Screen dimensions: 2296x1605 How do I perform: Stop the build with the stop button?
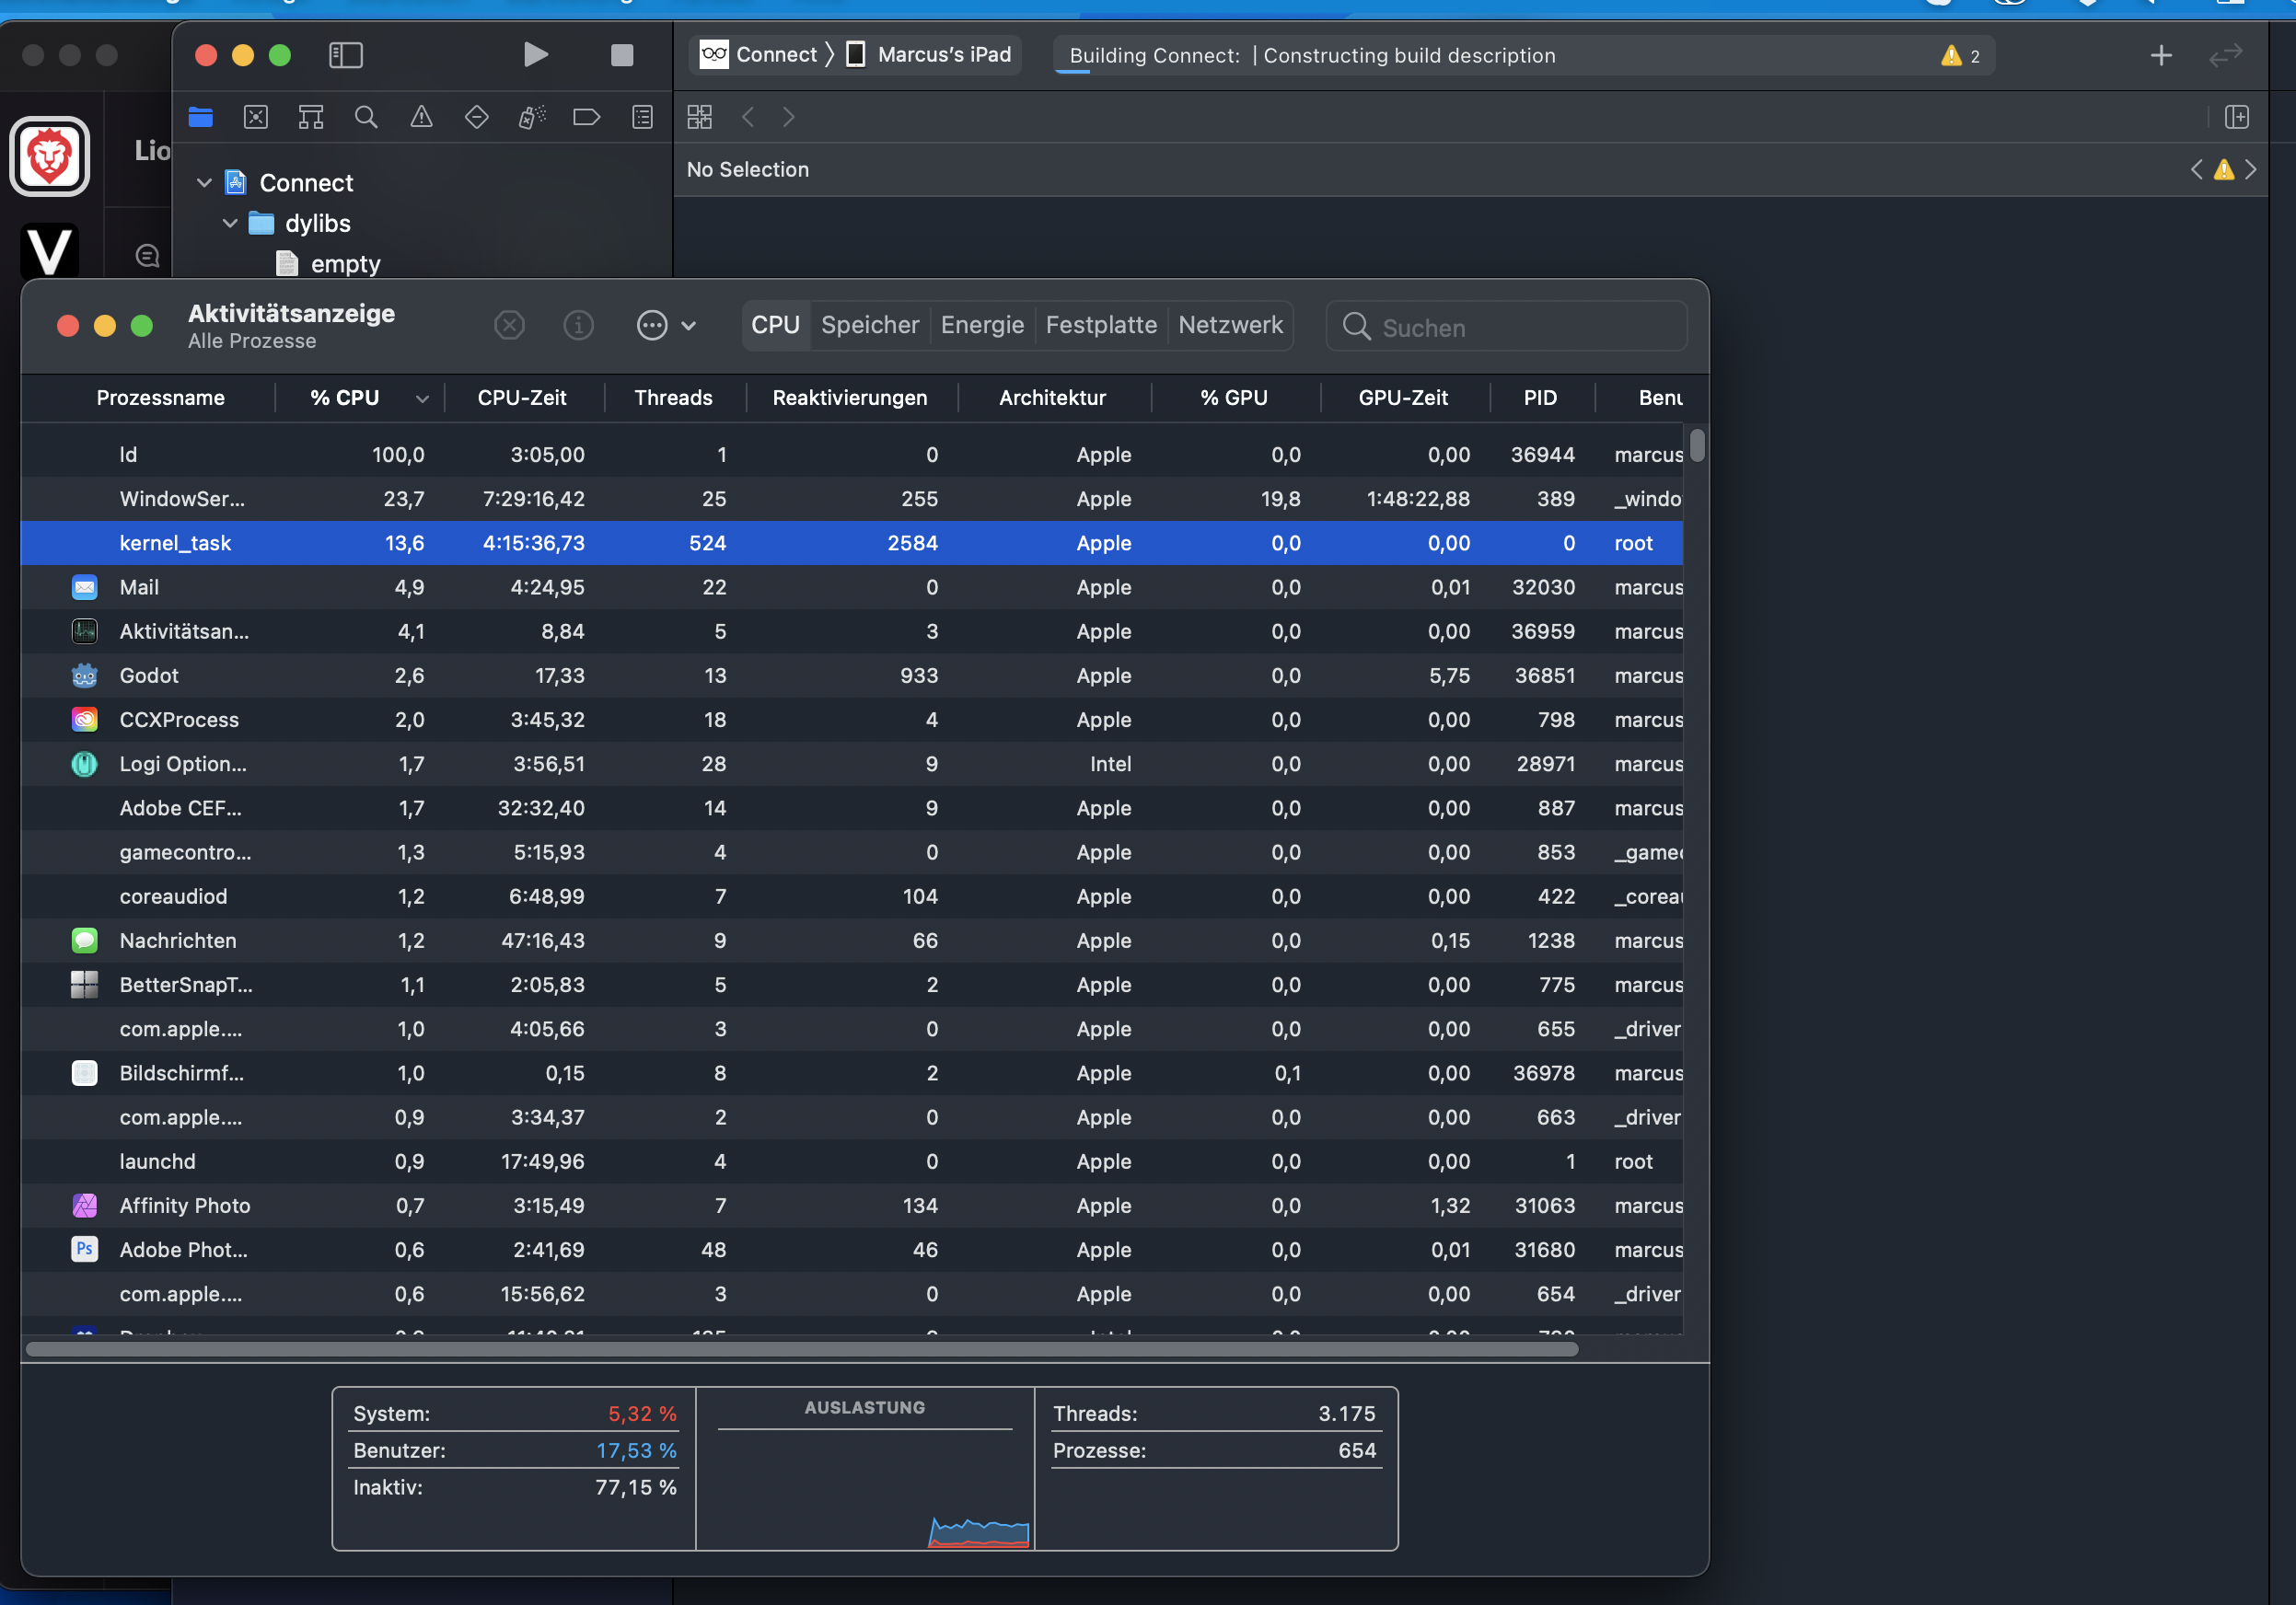pyautogui.click(x=622, y=55)
